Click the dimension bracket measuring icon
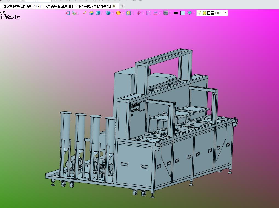 click(156, 13)
